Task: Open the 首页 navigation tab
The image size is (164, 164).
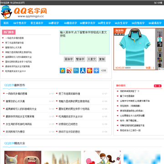Action: click(x=6, y=23)
